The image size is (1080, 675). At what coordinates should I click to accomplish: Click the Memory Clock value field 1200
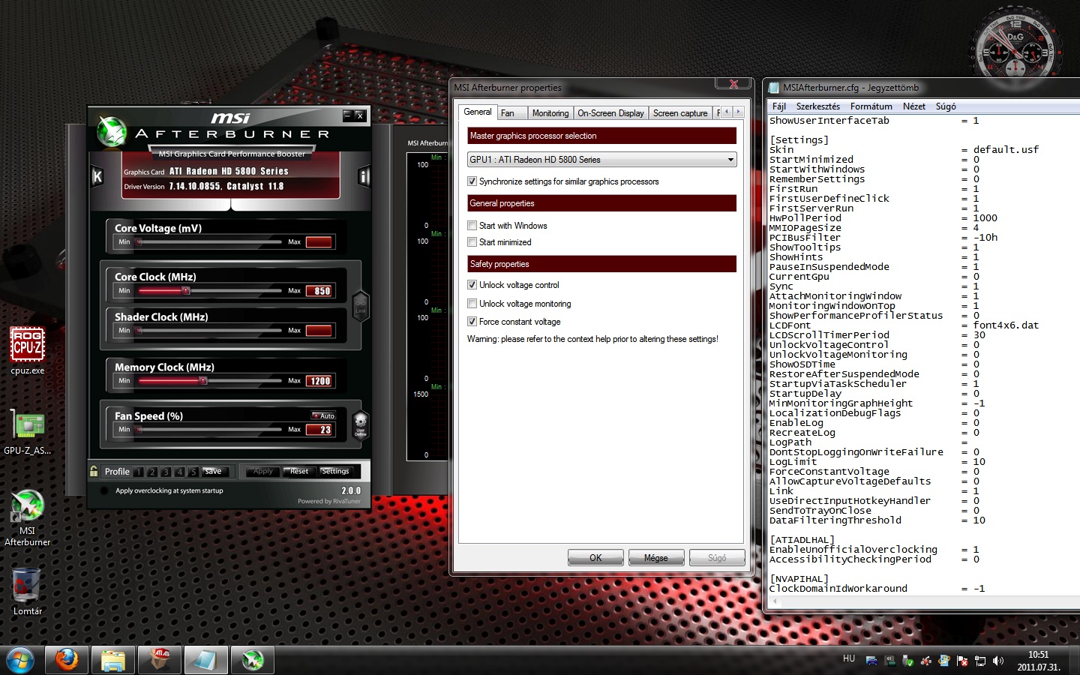[x=319, y=381]
